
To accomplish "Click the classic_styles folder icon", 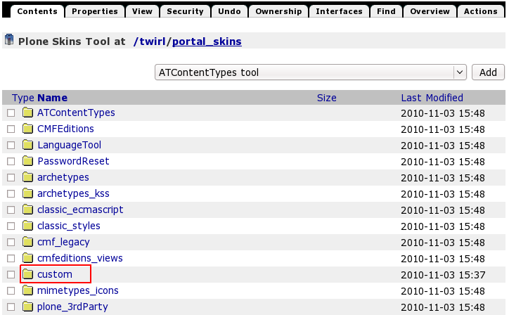I will pyautogui.click(x=28, y=226).
